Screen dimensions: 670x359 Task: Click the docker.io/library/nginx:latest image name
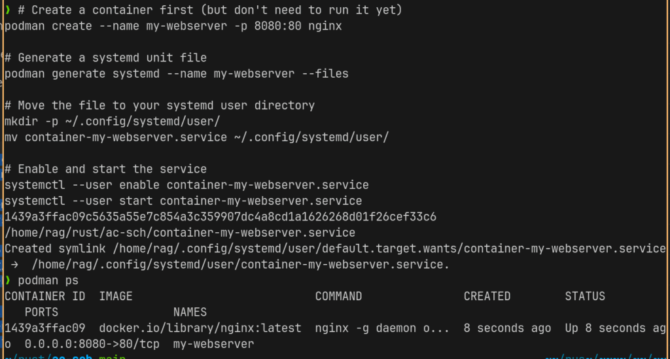tap(200, 328)
